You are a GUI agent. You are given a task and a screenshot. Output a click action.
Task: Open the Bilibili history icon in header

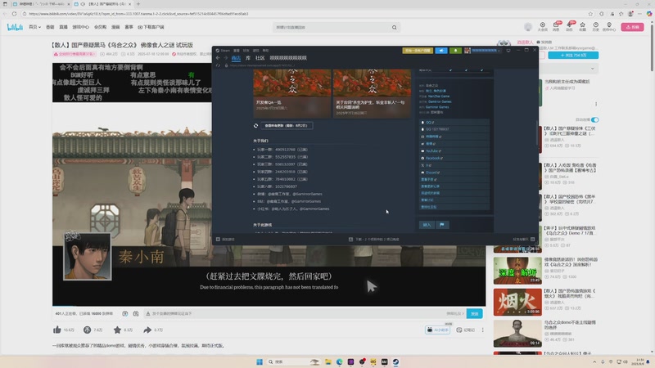pyautogui.click(x=596, y=27)
